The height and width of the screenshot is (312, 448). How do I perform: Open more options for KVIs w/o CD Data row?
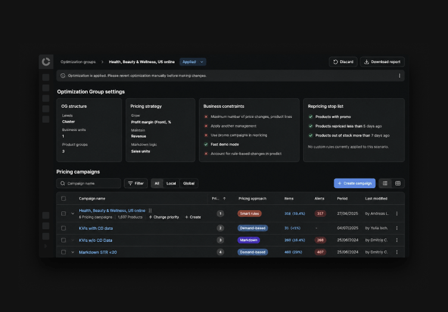397,240
